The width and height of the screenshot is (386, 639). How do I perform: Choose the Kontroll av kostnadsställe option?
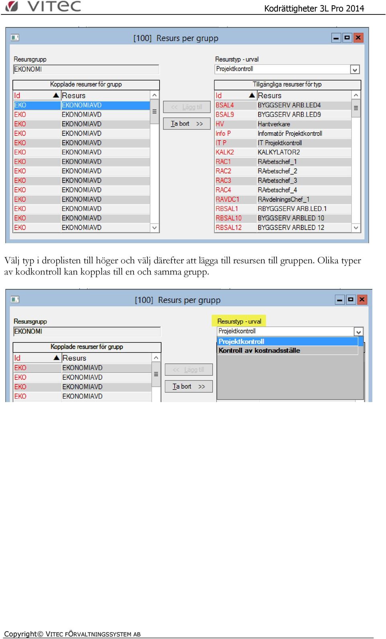pyautogui.click(x=287, y=350)
